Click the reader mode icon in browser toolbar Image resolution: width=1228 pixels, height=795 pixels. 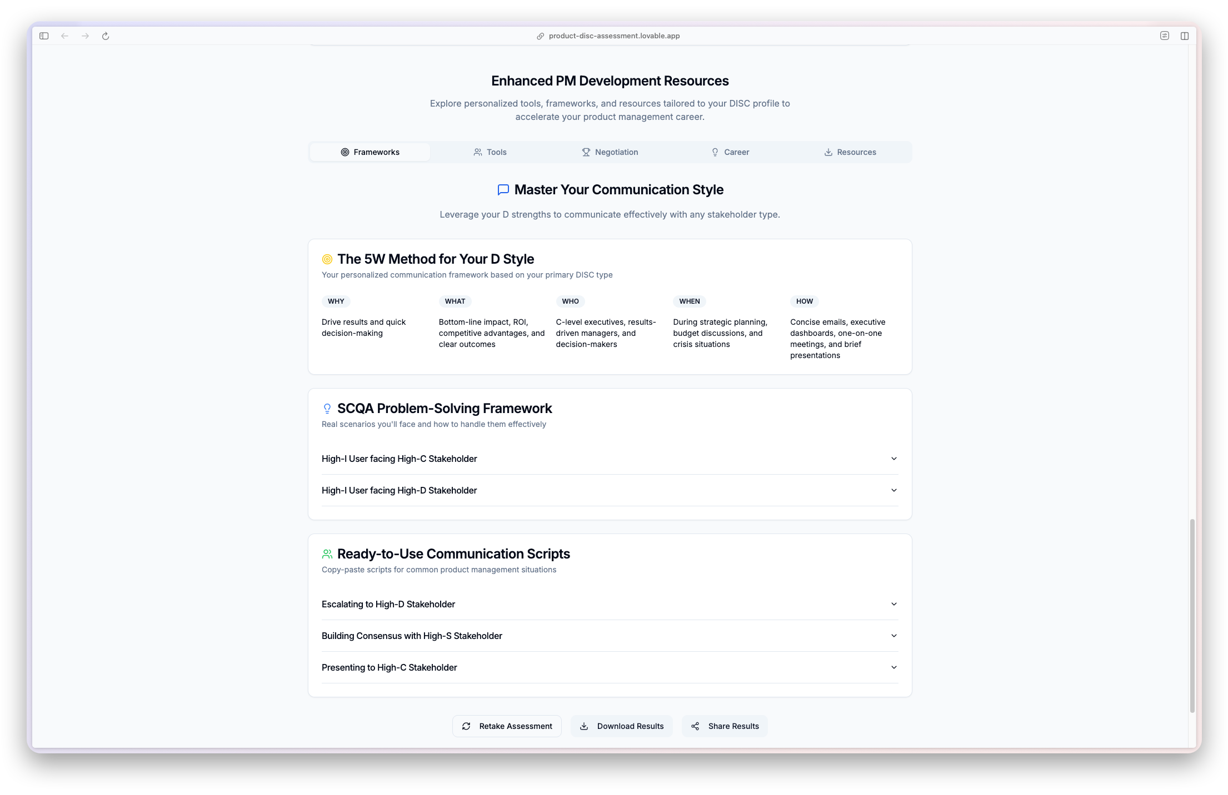(x=1165, y=36)
